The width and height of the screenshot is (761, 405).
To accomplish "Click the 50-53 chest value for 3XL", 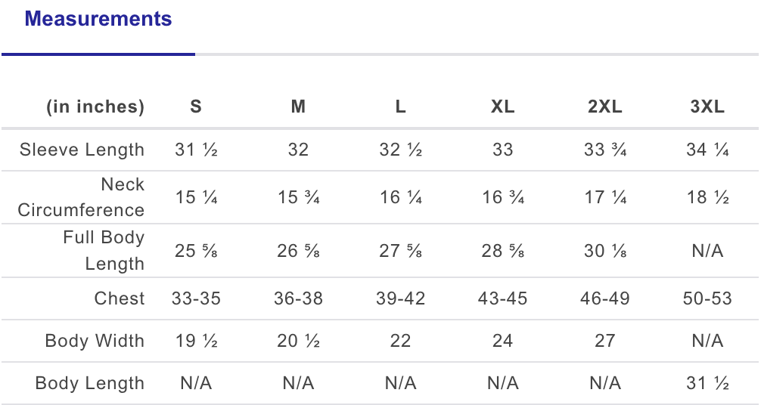I will tap(707, 298).
